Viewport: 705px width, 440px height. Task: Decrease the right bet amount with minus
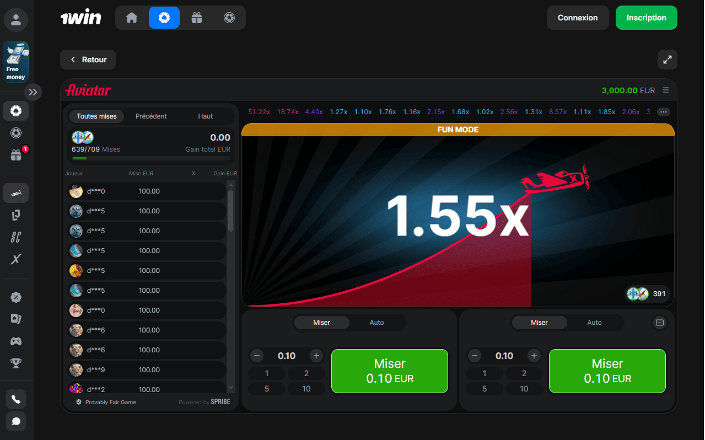click(x=475, y=356)
